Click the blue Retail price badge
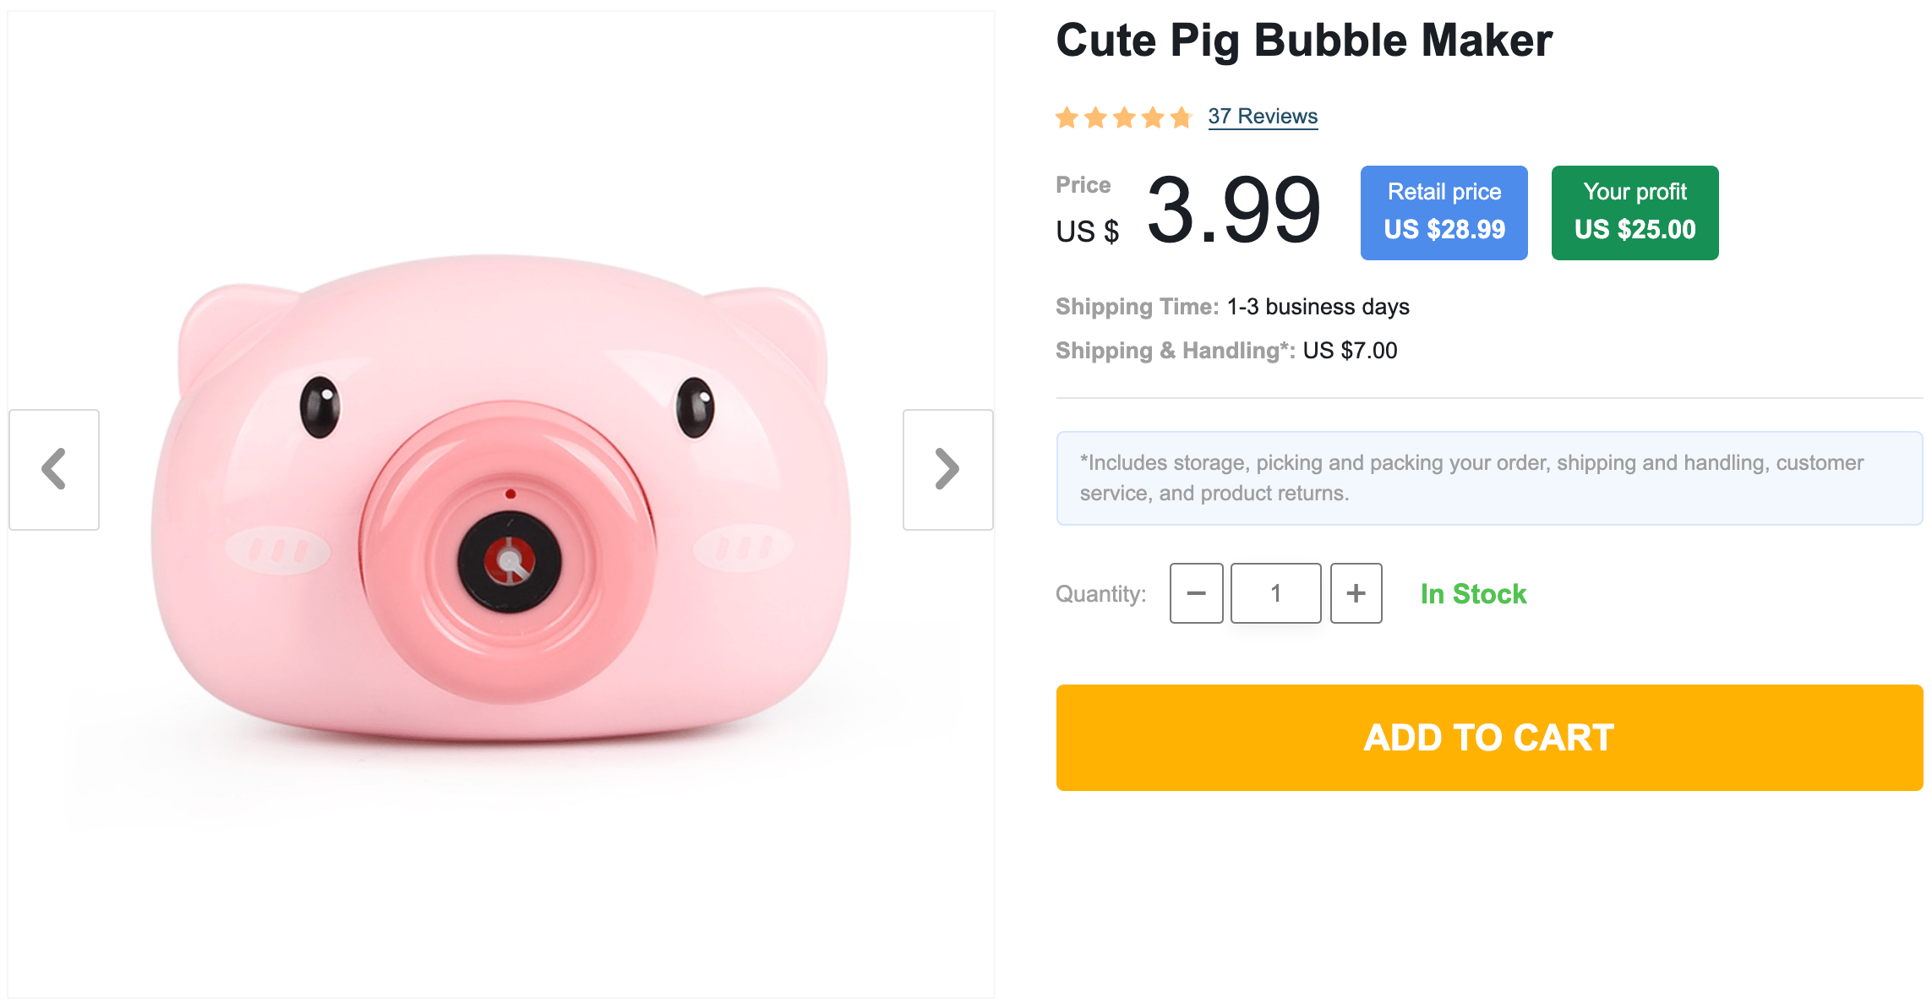The image size is (1932, 1004). coord(1444,212)
